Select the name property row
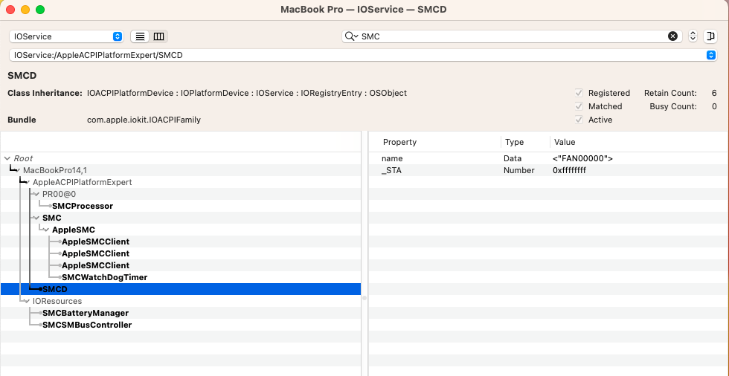729x376 pixels. [x=549, y=158]
